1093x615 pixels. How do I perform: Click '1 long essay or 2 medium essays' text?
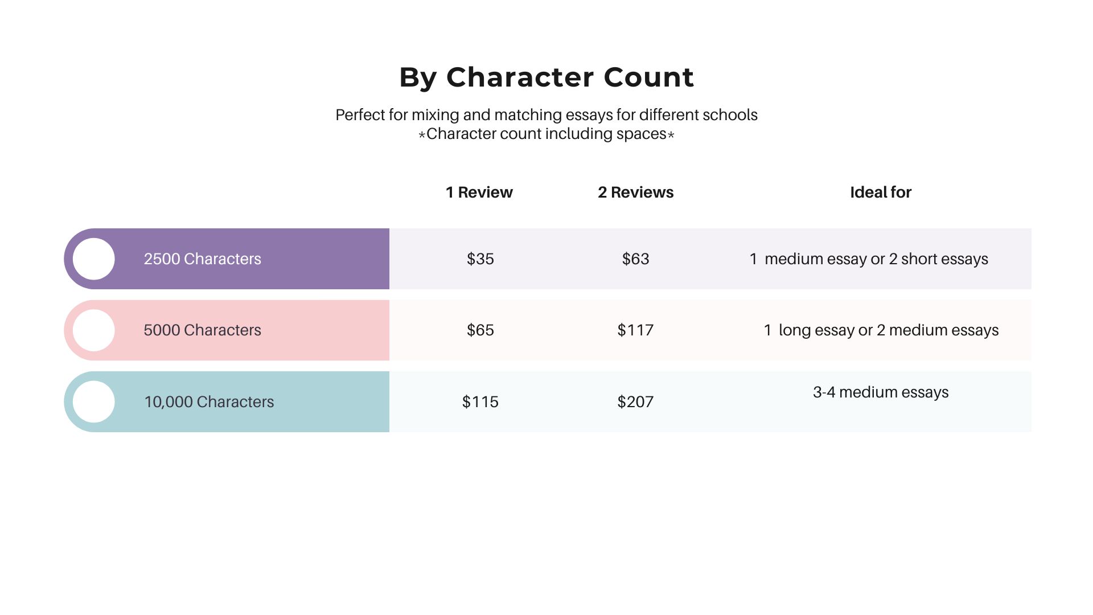point(881,330)
